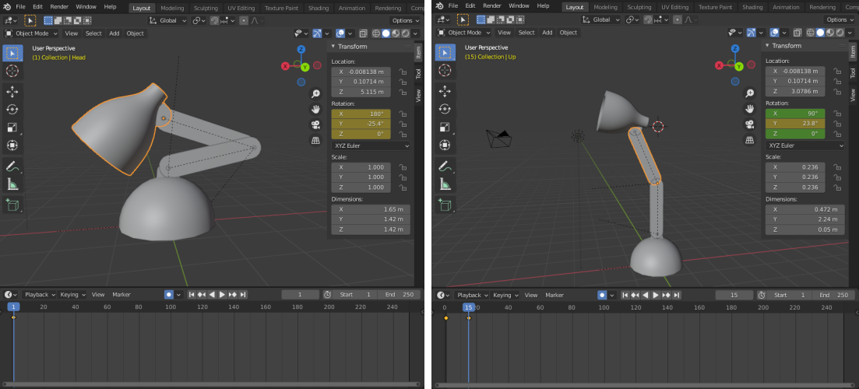Activate Select Box tool in left window
The image size is (859, 389).
click(12, 53)
